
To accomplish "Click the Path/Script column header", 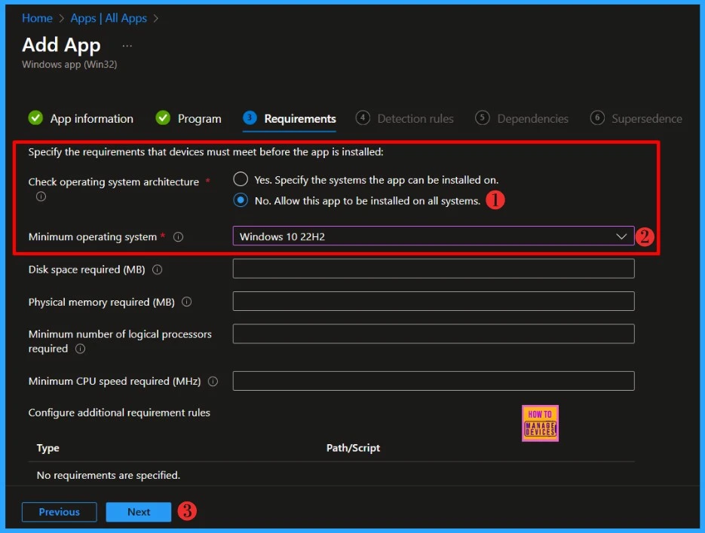I will 353,448.
